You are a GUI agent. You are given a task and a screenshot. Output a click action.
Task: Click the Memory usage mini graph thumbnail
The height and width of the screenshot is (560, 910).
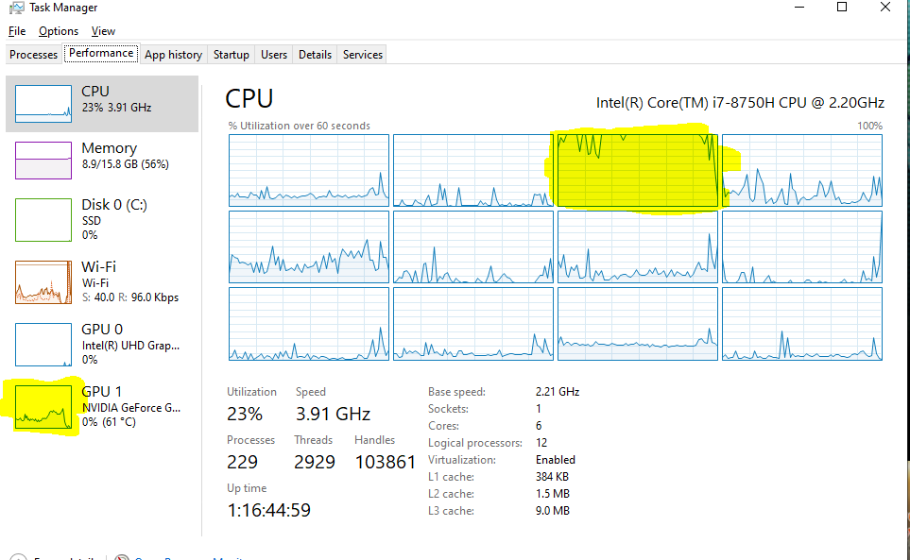[43, 160]
